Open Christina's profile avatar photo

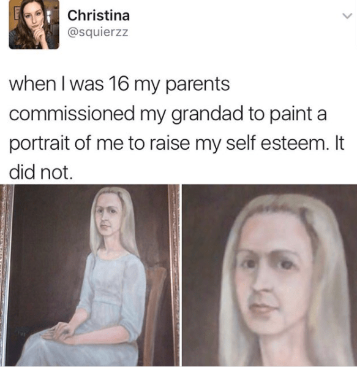coord(34,25)
